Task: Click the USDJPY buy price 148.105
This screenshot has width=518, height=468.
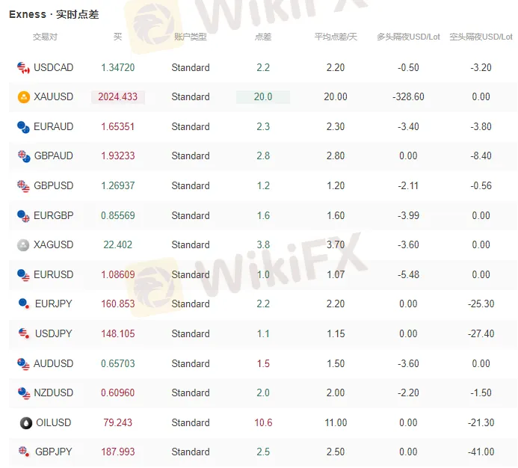Action: point(118,333)
